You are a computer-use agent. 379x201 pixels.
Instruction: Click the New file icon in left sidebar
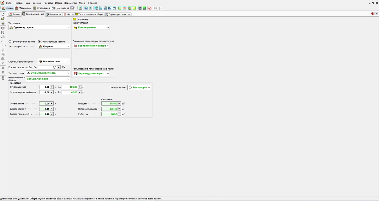pyautogui.click(x=3, y=14)
